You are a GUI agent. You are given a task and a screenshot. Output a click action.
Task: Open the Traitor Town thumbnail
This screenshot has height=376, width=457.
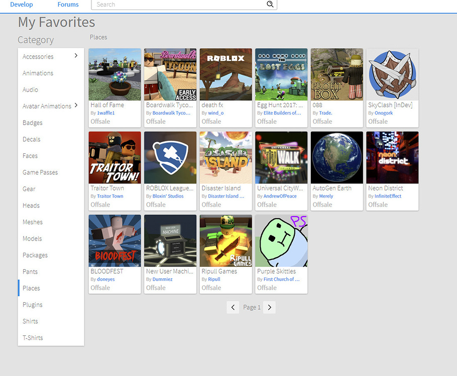tap(115, 157)
